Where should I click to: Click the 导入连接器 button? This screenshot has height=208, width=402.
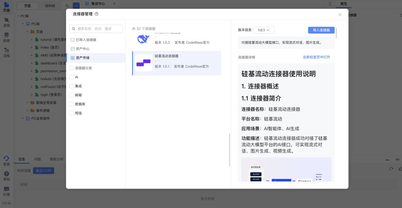pos(321,30)
